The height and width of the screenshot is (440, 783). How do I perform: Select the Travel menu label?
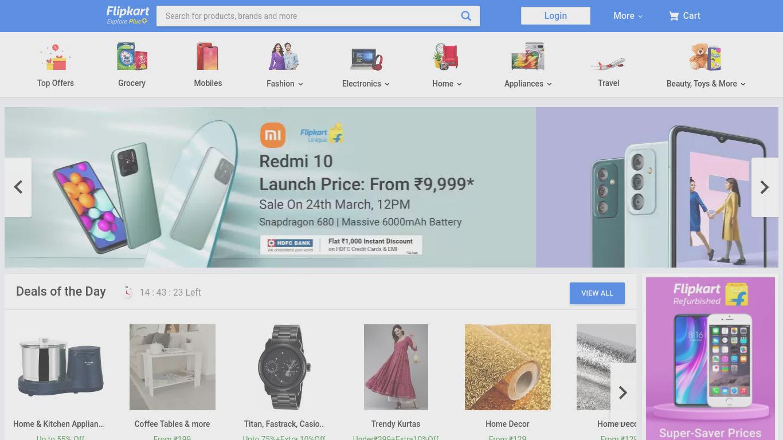tap(608, 83)
